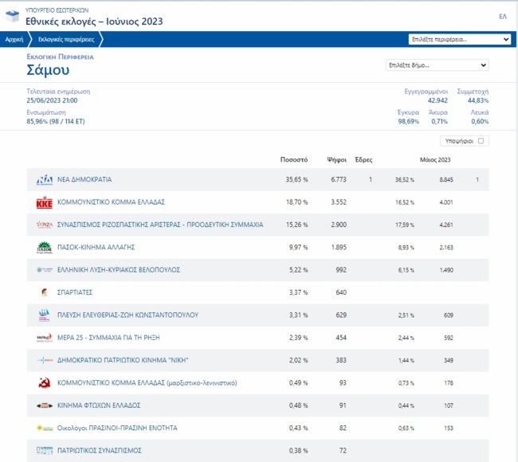This screenshot has height=462, width=518.
Task: Click the Έδρες column header
Action: 363,160
